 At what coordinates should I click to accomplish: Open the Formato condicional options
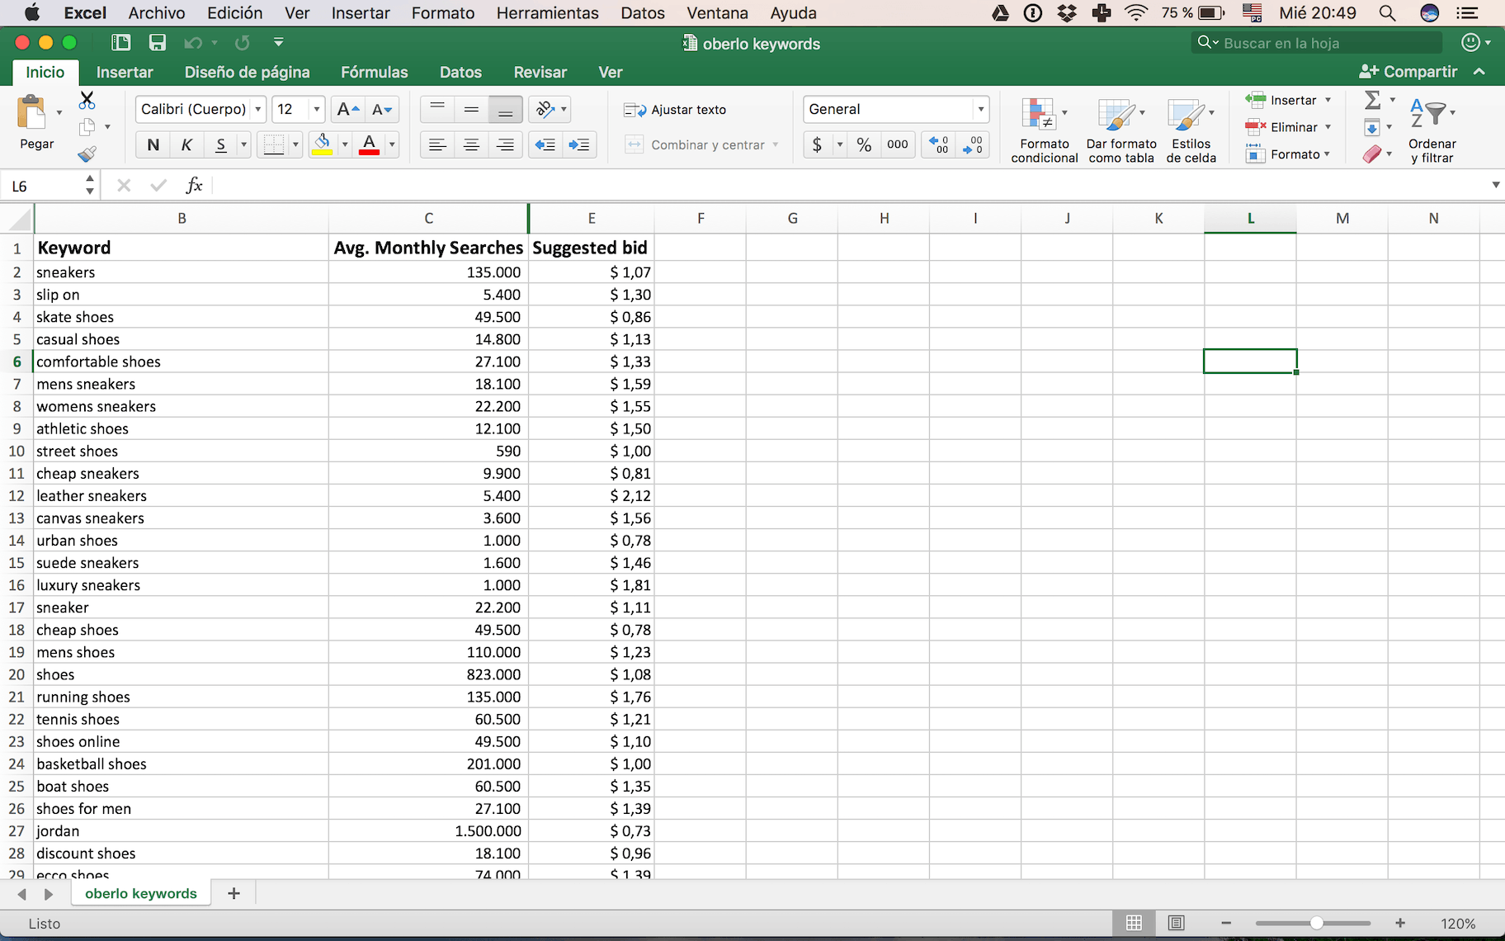pos(1042,128)
